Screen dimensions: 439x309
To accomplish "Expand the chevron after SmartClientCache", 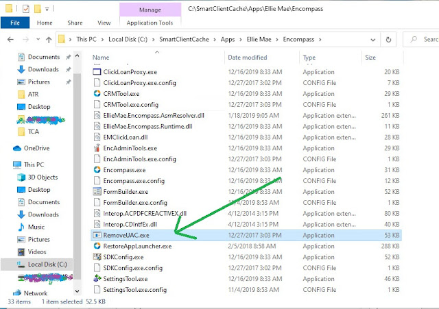I will click(215, 40).
